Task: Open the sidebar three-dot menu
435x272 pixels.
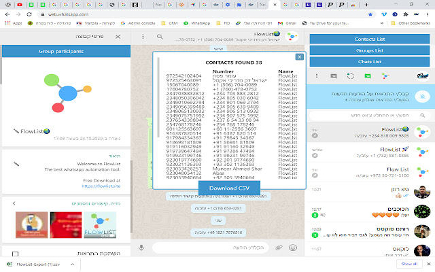Action: coord(317,76)
